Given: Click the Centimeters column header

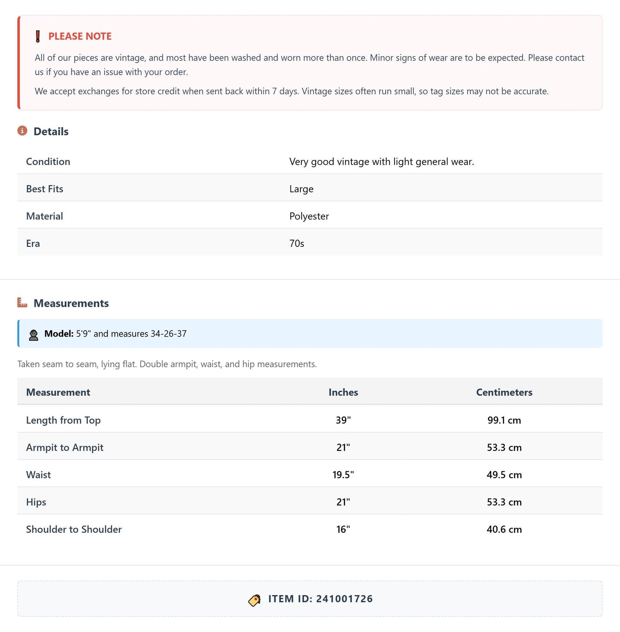Looking at the screenshot, I should coord(504,392).
